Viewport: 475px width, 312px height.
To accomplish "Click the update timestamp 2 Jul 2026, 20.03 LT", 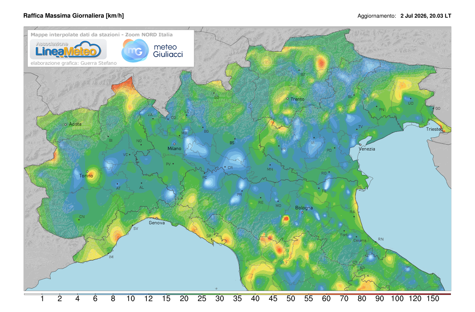I will (426, 16).
